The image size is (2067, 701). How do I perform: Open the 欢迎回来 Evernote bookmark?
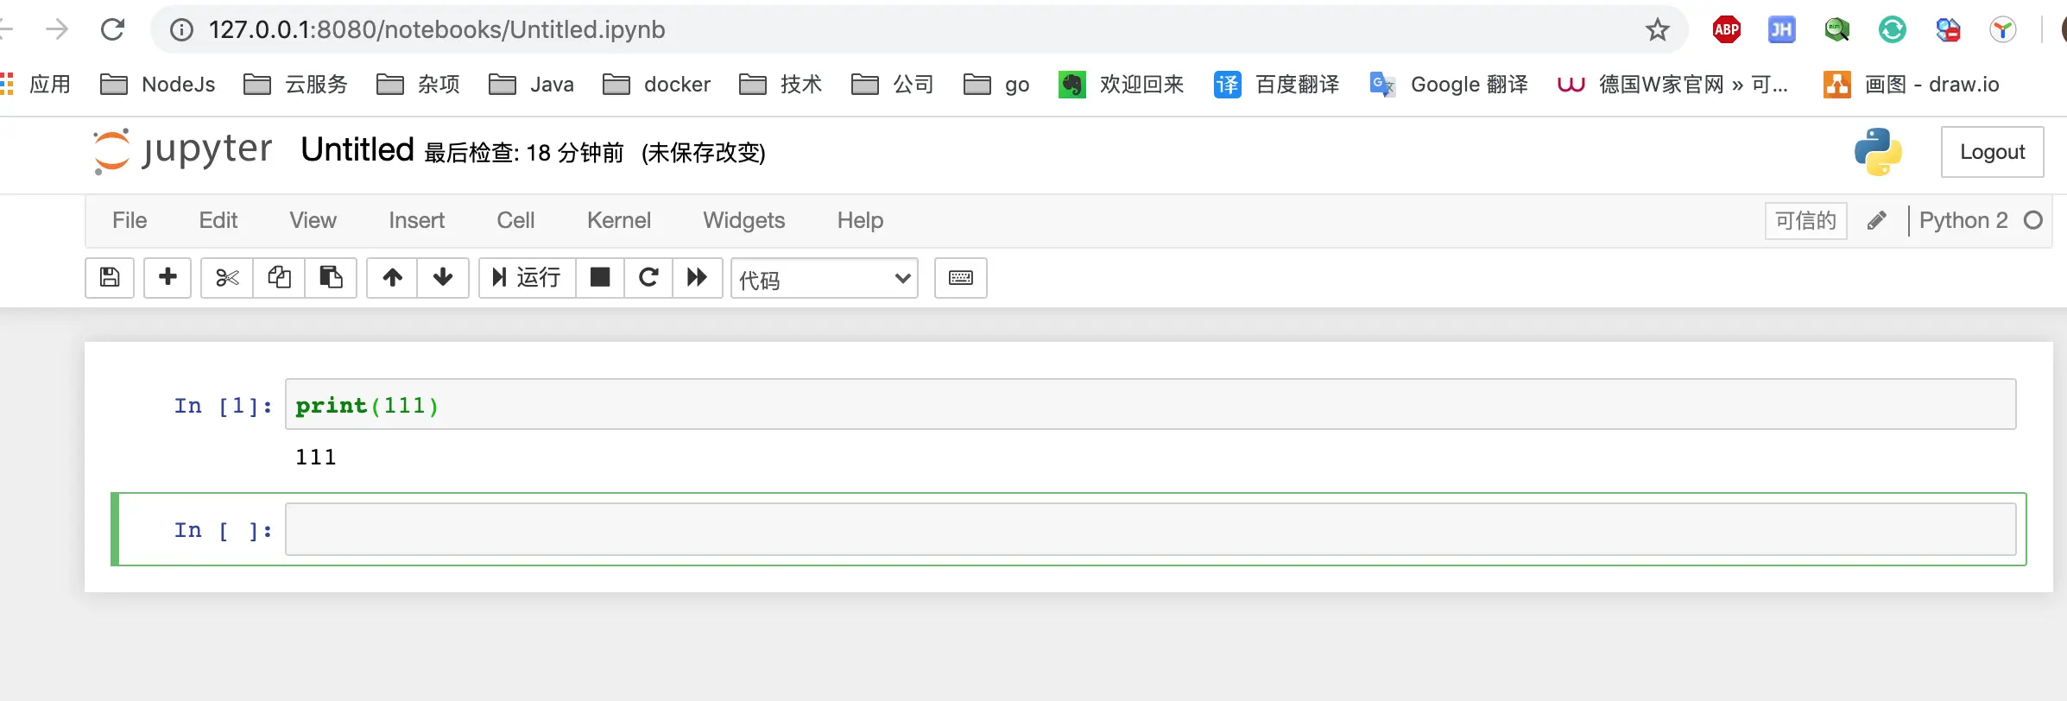click(1122, 85)
